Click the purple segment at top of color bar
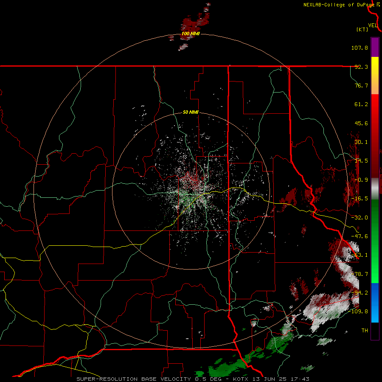 pos(375,47)
